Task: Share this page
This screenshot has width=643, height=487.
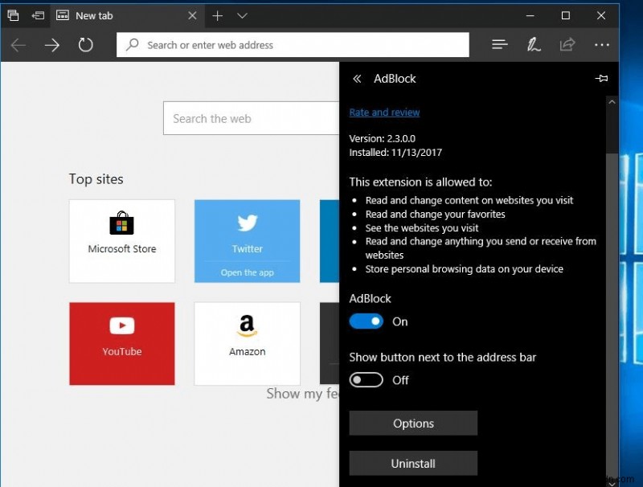Action: pyautogui.click(x=568, y=45)
